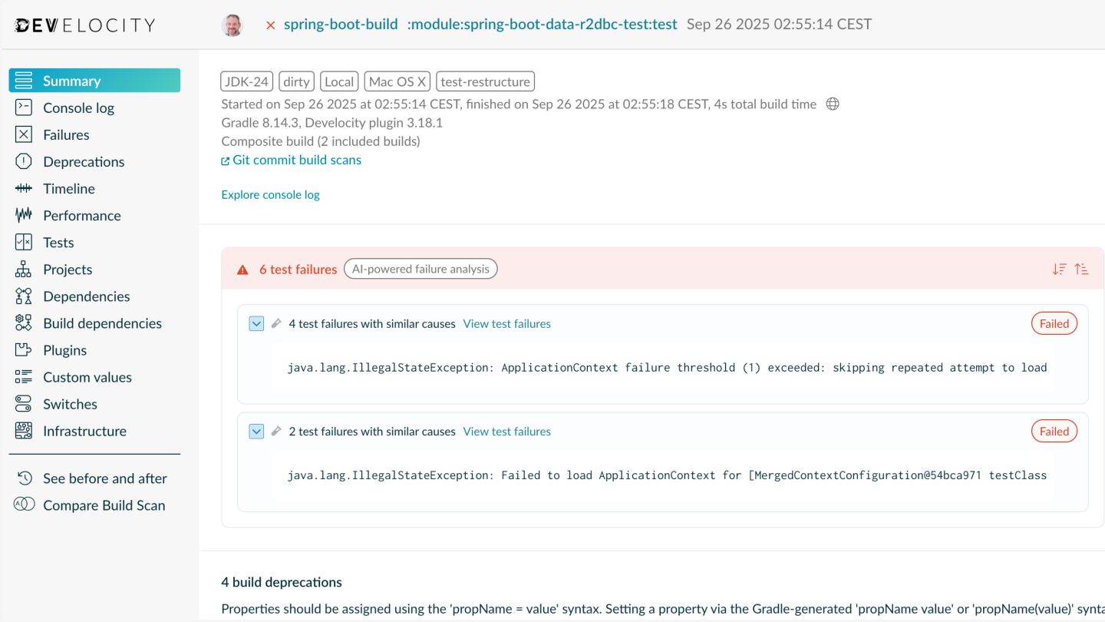Click the AI-powered failure analysis badge
This screenshot has width=1105, height=622.
pyautogui.click(x=421, y=269)
